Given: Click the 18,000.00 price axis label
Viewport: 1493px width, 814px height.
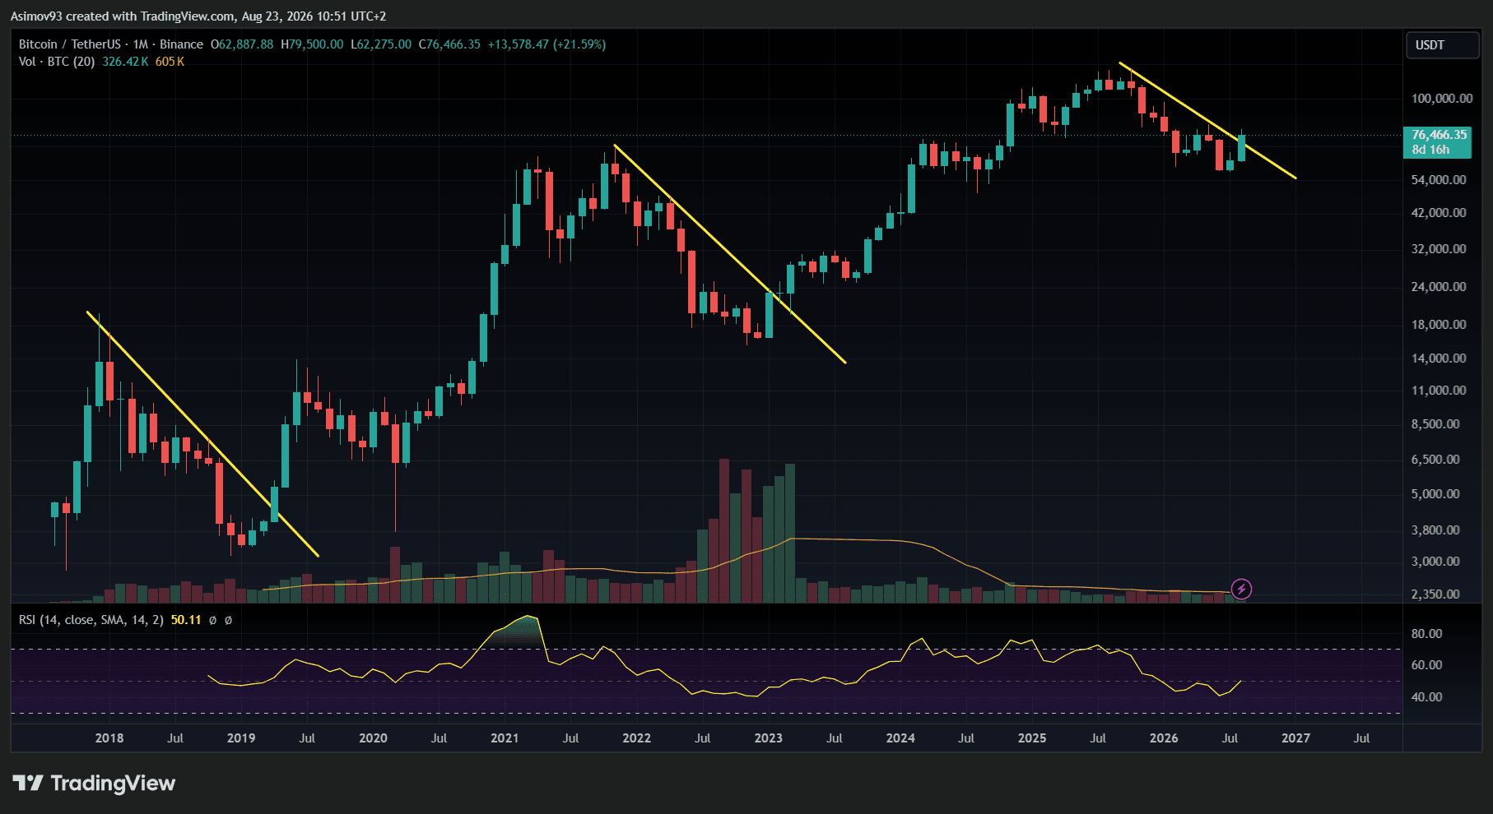Looking at the screenshot, I should (x=1439, y=325).
